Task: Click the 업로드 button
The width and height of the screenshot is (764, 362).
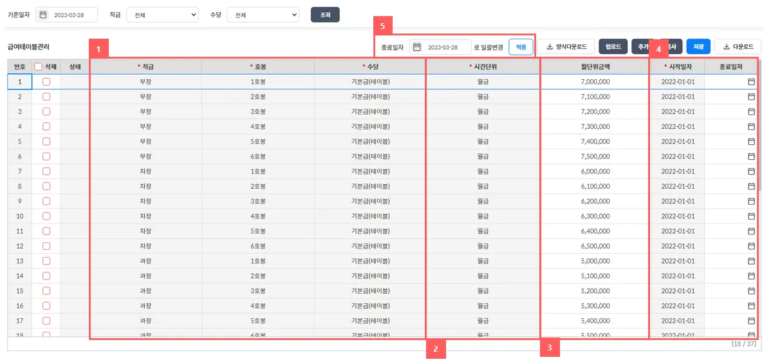Action: click(613, 47)
